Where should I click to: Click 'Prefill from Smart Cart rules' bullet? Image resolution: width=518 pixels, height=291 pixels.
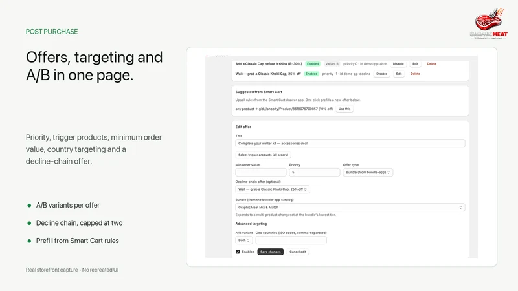coord(77,241)
